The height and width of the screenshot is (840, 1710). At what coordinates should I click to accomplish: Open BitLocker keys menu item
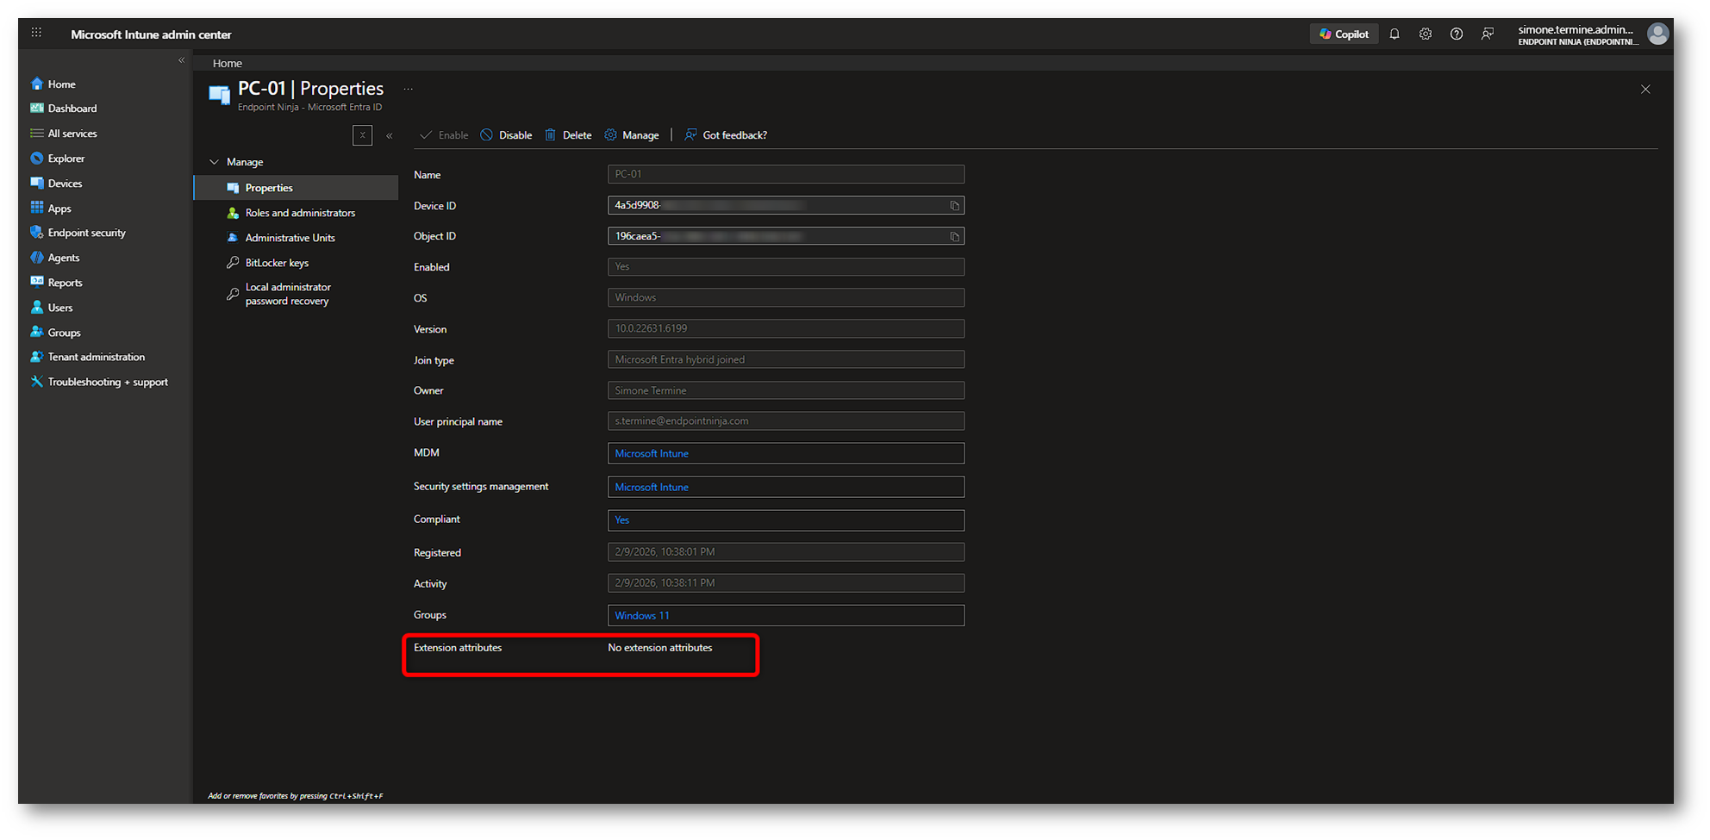pyautogui.click(x=277, y=263)
